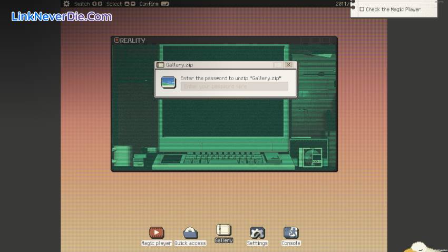Click the green keyboard in REALITY window
Image resolution: width=448 pixels, height=252 pixels.
[222, 158]
